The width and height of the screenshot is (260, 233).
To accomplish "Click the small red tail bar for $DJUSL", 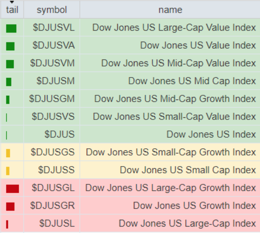I will point(7,224).
